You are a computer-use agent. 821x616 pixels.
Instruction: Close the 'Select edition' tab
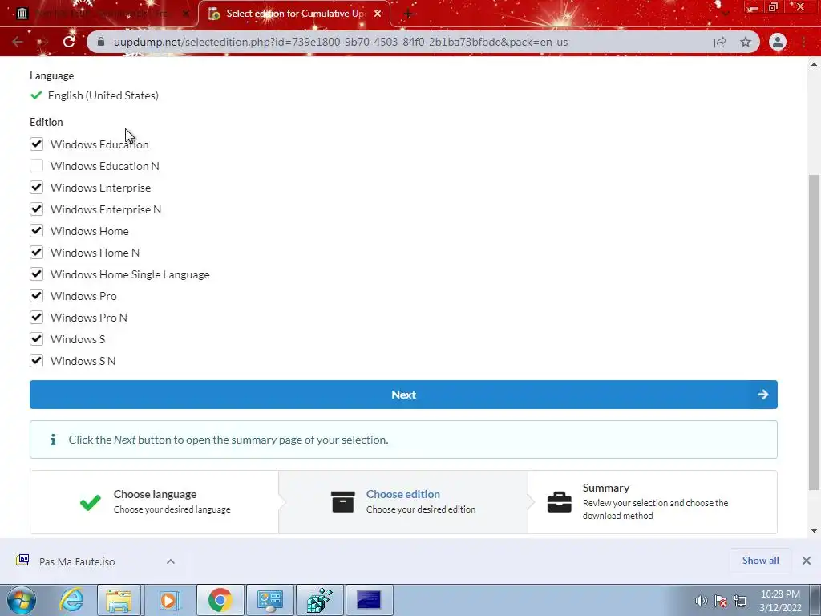pos(378,14)
